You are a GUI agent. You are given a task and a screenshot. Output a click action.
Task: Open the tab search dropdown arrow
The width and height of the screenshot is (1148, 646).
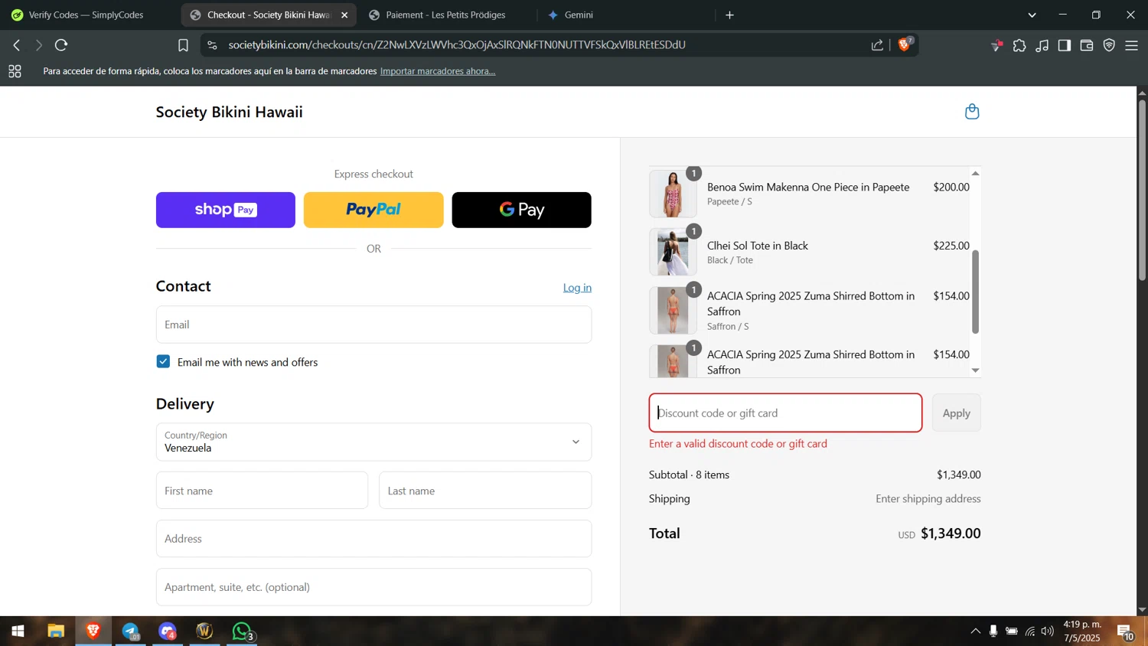[1032, 15]
